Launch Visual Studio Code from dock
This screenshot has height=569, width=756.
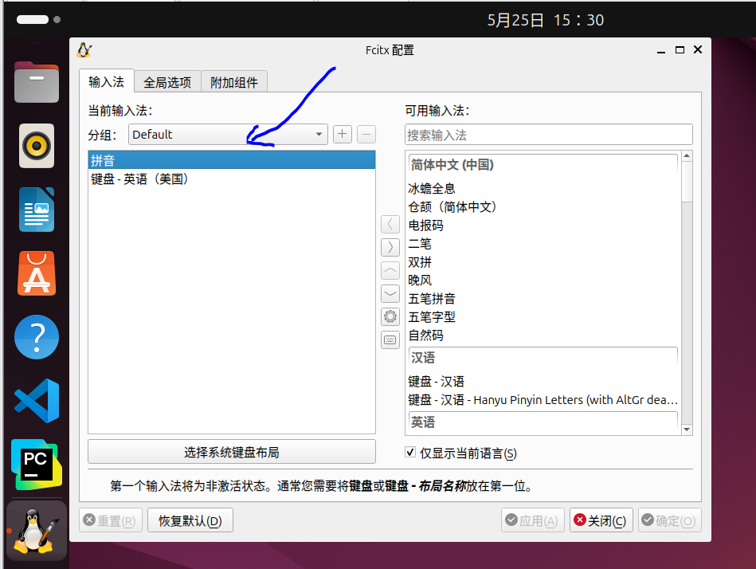37,401
